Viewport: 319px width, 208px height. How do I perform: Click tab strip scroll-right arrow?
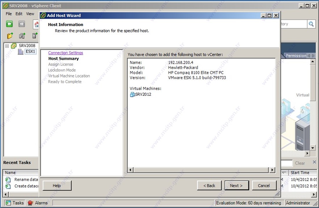click(313, 55)
